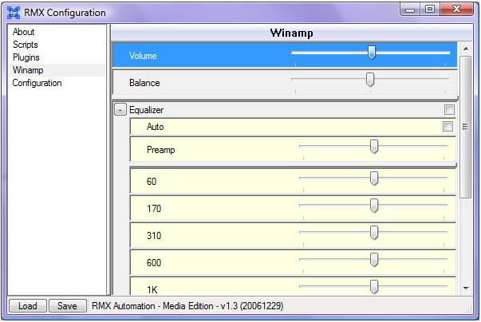Click the 60 band label
The height and width of the screenshot is (322, 481).
pyautogui.click(x=152, y=182)
